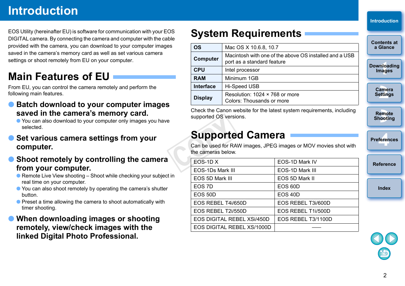The width and height of the screenshot is (405, 286).
Task: Select the 'EOS REBEL T3i/600D' cell
Action: pyautogui.click(x=316, y=203)
